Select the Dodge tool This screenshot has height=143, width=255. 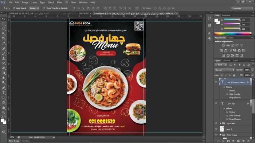[3, 83]
